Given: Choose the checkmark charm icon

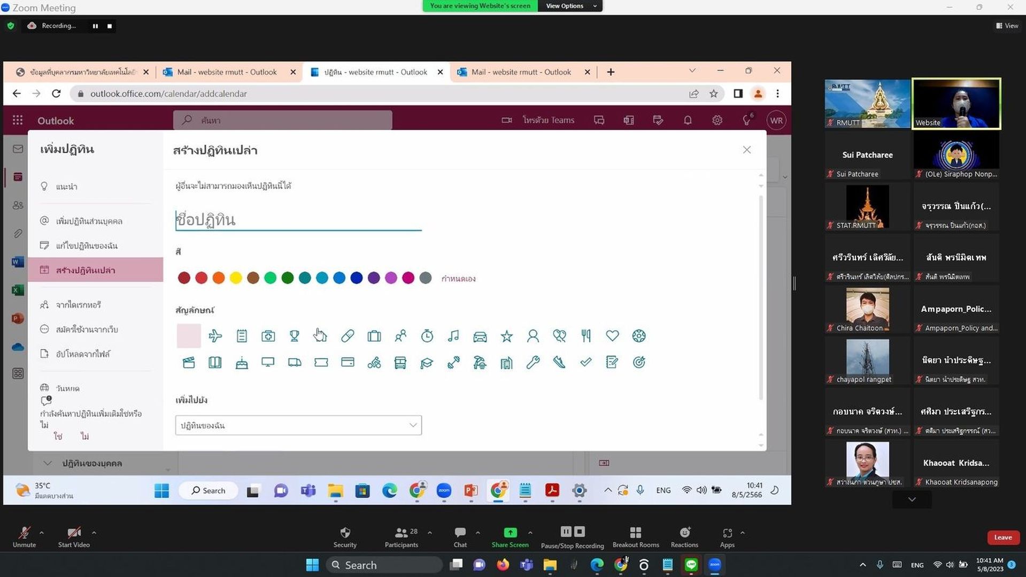Looking at the screenshot, I should tap(586, 363).
